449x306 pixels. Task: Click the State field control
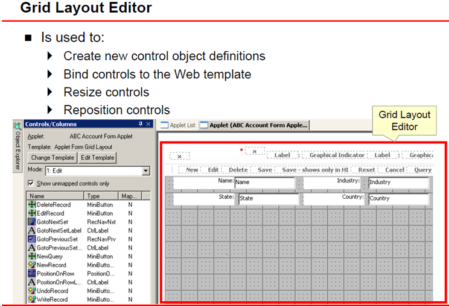[269, 199]
